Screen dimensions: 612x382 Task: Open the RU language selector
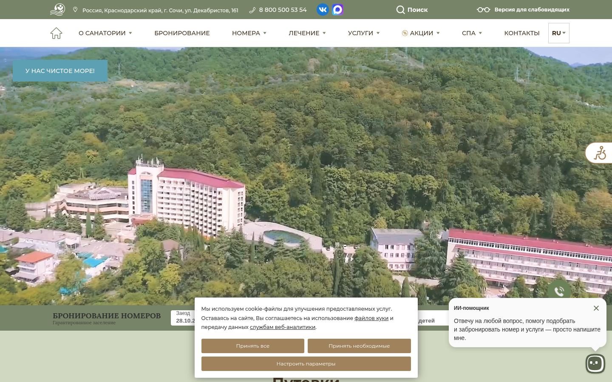coord(558,33)
